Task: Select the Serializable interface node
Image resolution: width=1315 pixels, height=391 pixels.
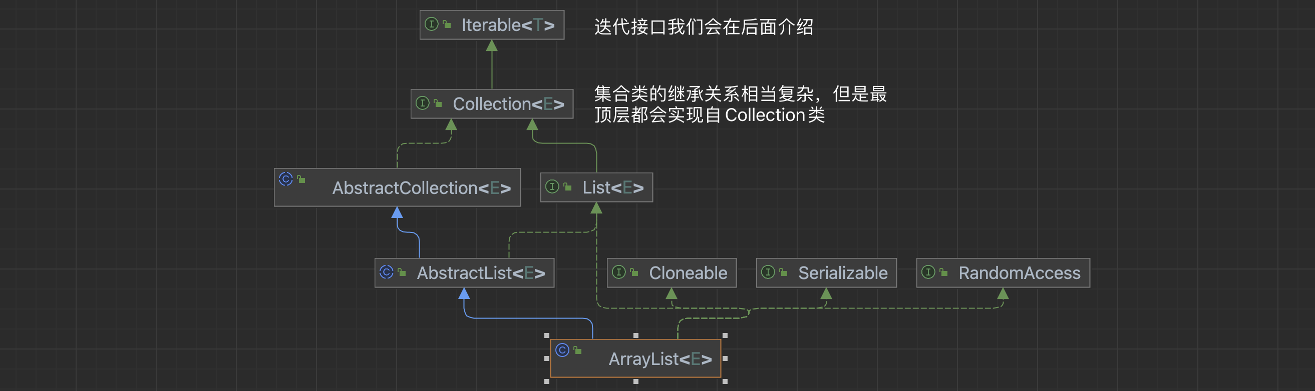Action: [842, 273]
